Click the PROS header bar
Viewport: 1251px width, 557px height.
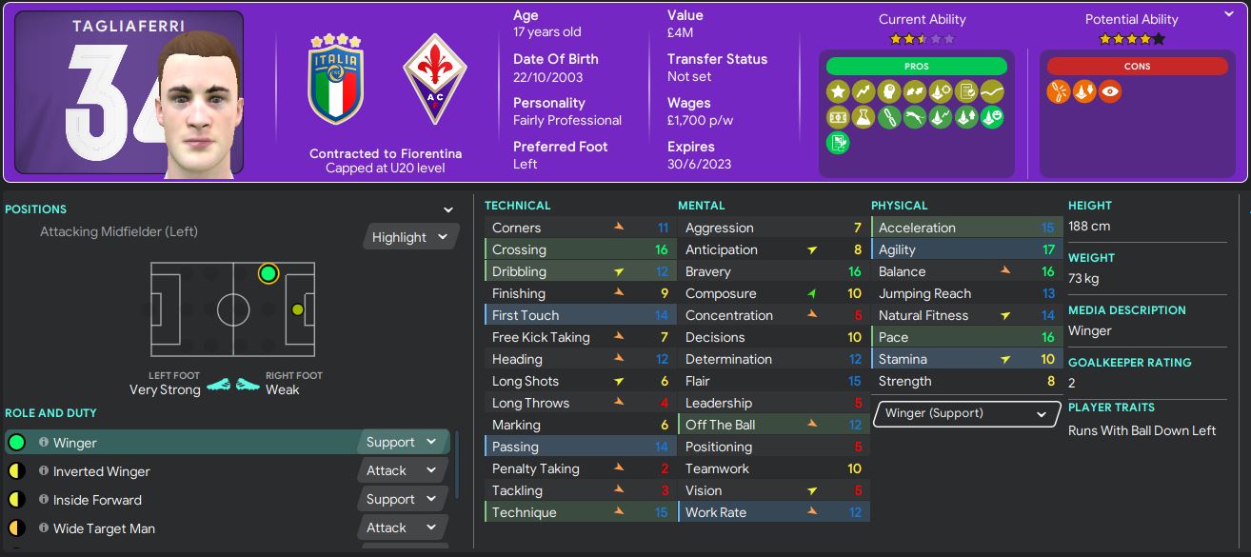pos(916,67)
